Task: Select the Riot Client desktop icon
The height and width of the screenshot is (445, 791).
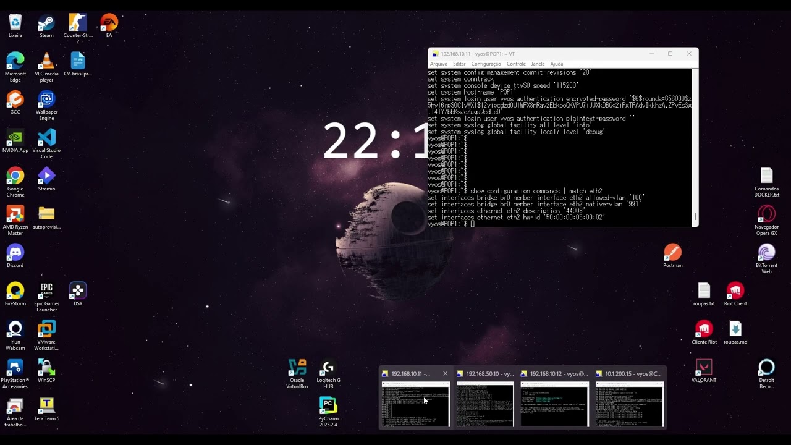Action: point(735,294)
